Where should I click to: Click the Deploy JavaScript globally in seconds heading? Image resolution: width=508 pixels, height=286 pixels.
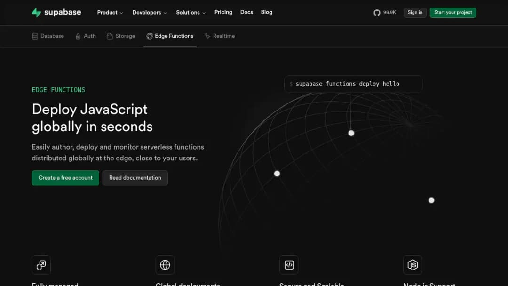(x=92, y=118)
